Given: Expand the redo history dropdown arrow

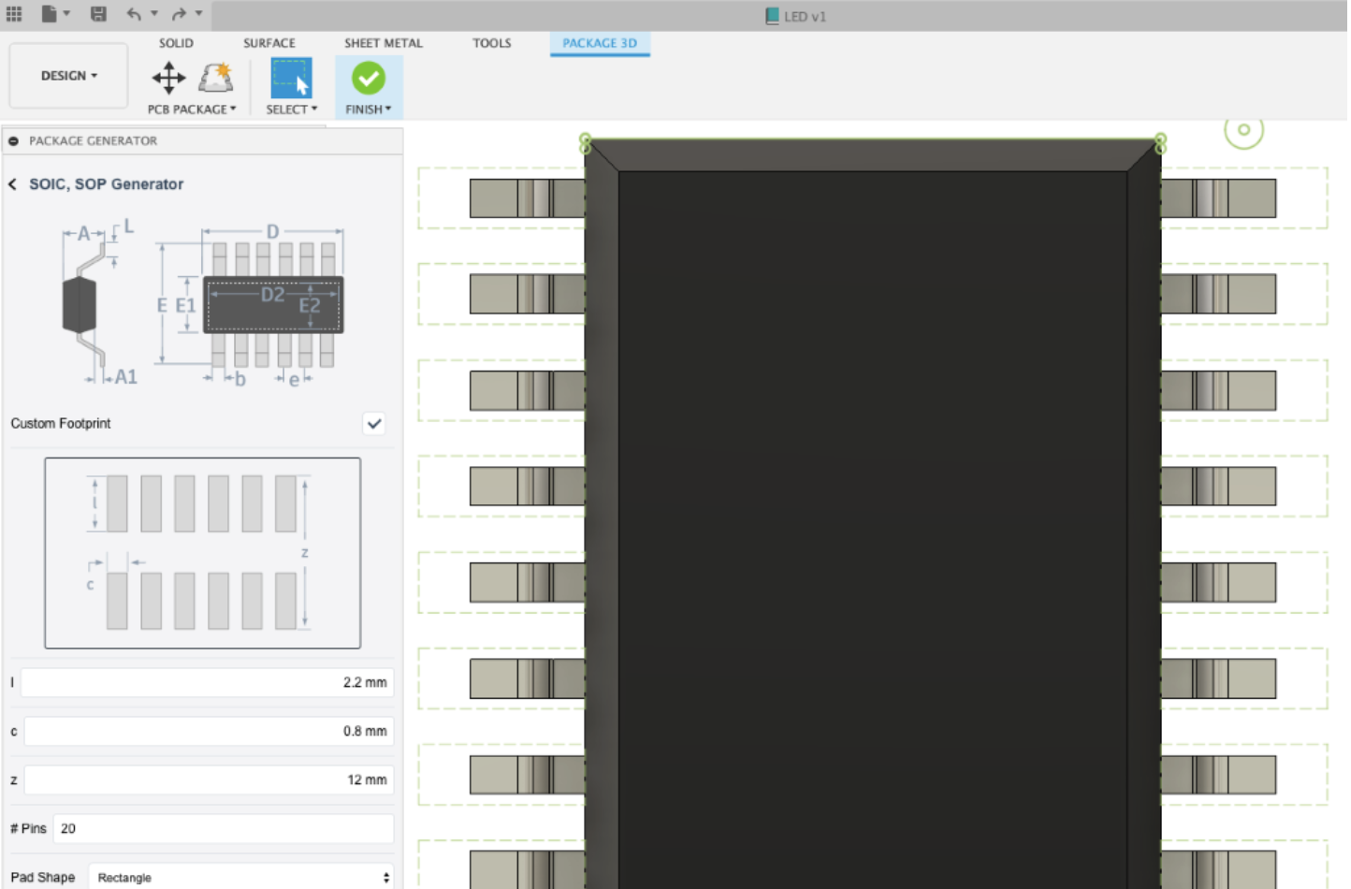Looking at the screenshot, I should coord(198,14).
